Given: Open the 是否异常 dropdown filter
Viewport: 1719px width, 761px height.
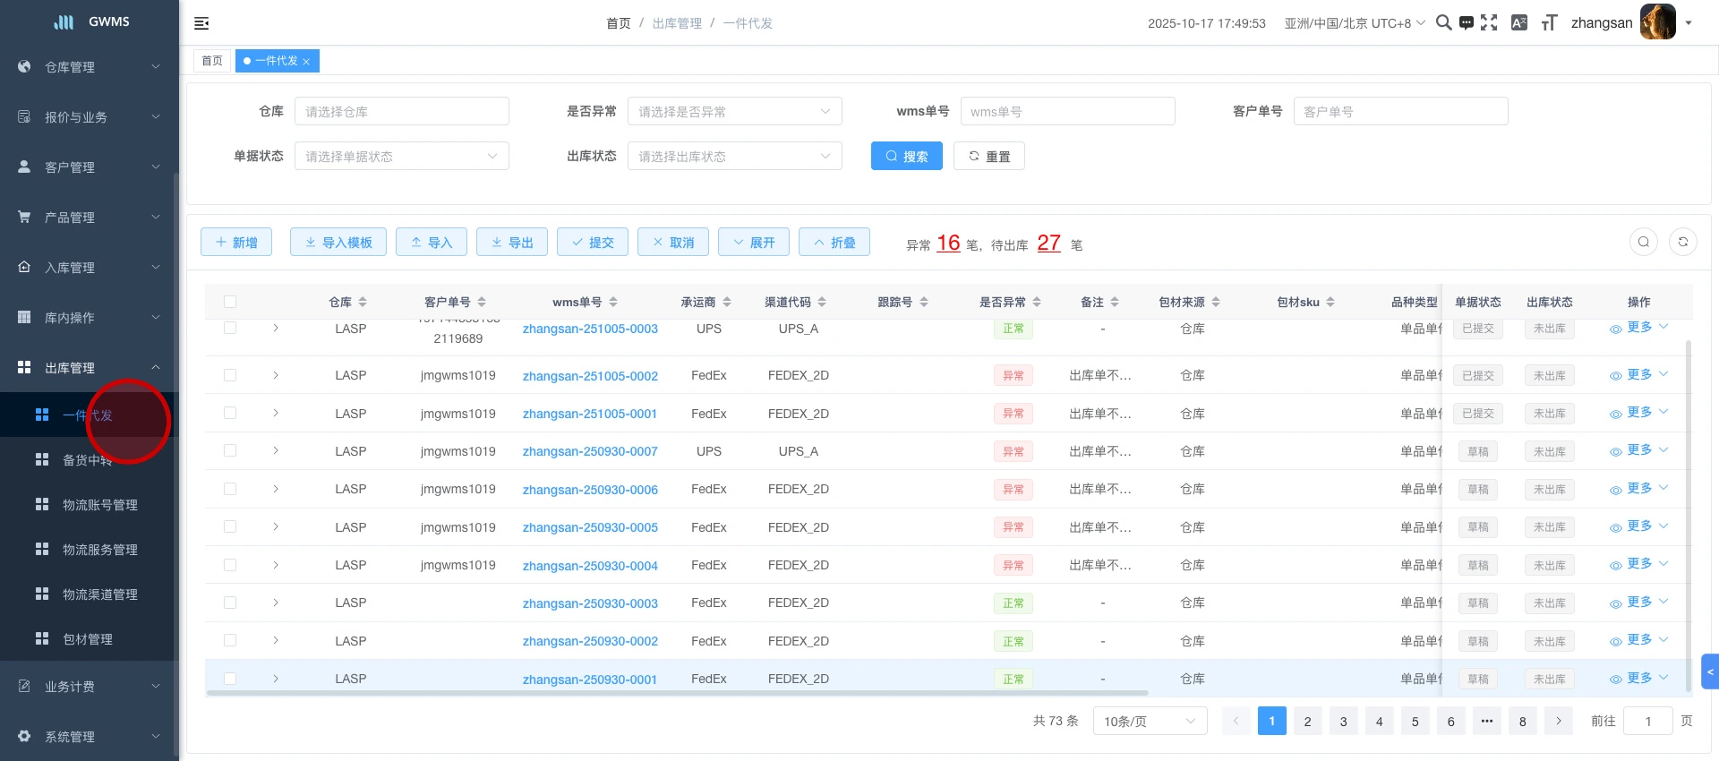Looking at the screenshot, I should point(734,112).
